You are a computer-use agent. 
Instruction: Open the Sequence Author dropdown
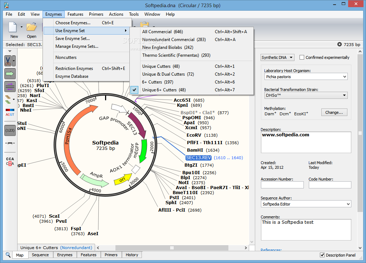click(306, 204)
